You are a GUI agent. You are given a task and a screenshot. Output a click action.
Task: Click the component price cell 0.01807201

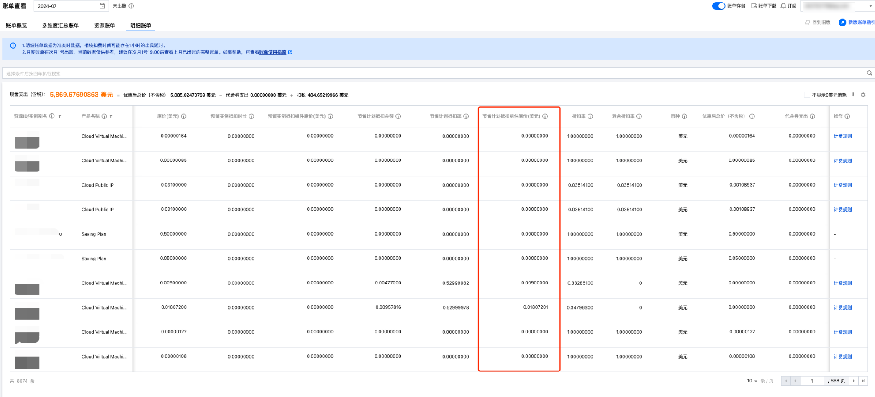click(536, 307)
